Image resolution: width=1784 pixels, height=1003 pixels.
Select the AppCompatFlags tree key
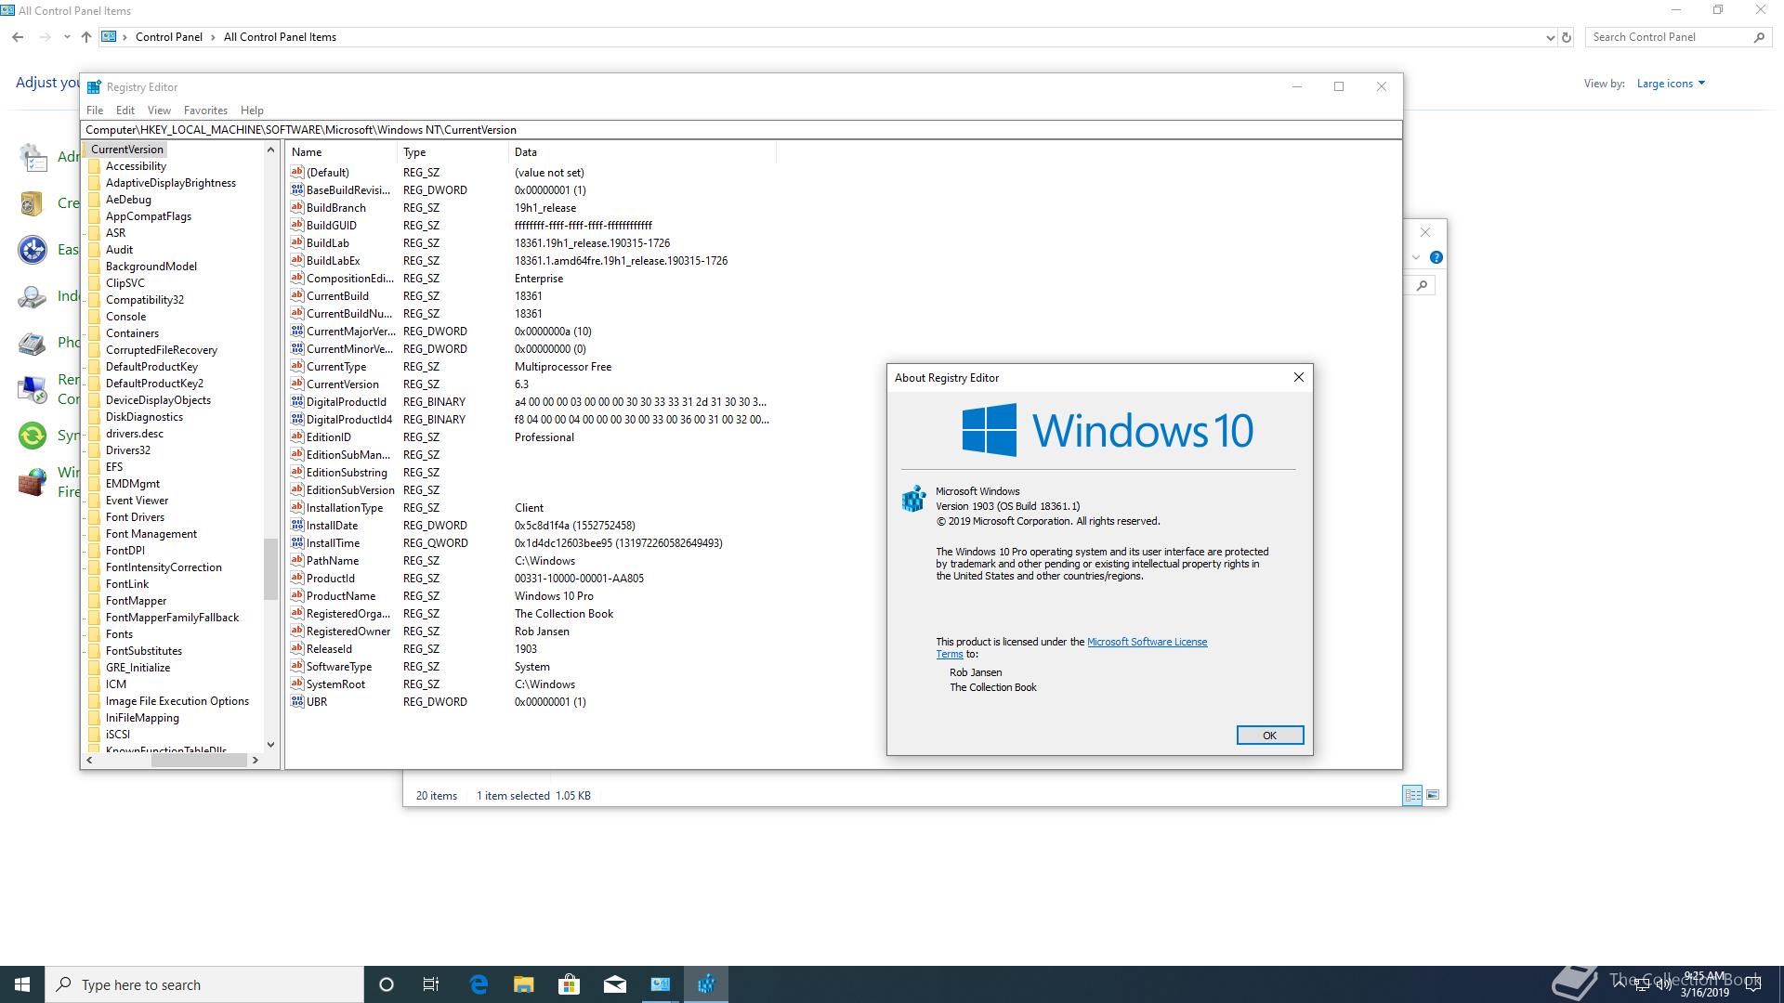tap(148, 216)
